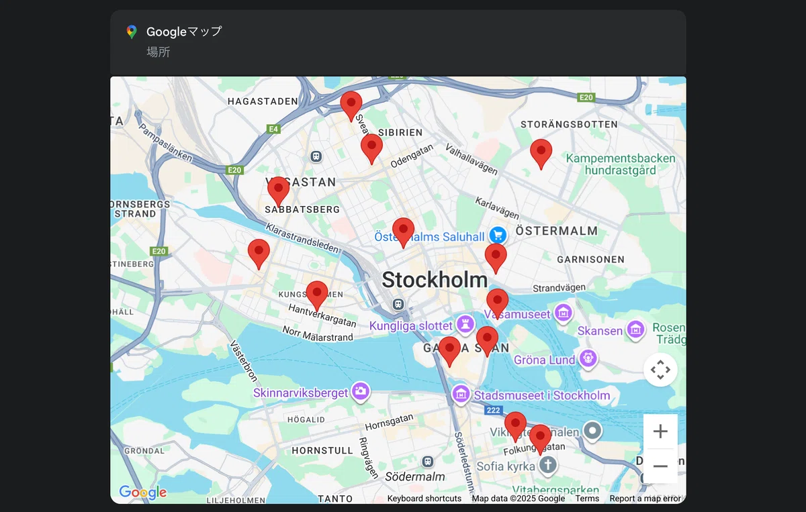Select the red pin at Kungsholmen
Screen dimensions: 806x512
tap(316, 297)
